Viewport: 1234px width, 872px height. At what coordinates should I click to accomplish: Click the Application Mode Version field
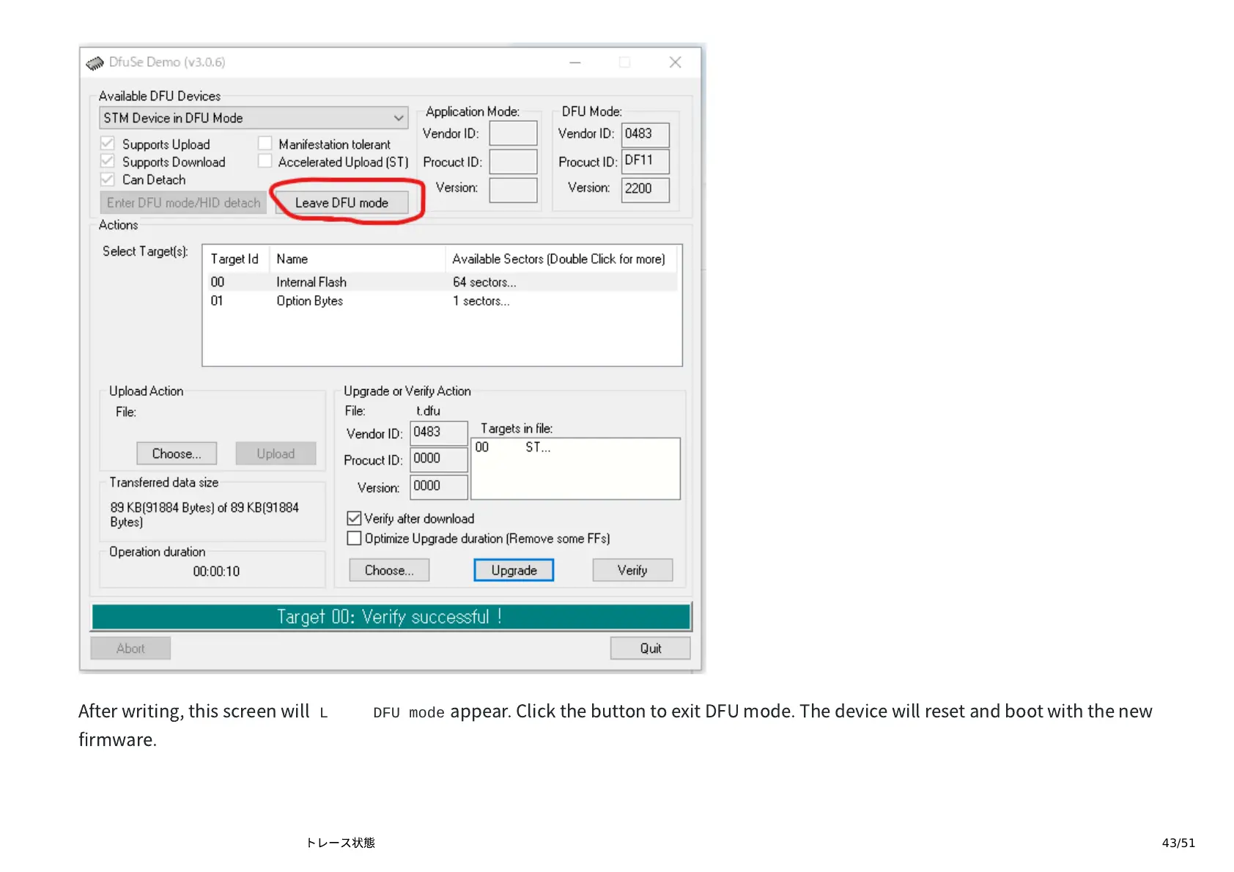coord(514,190)
